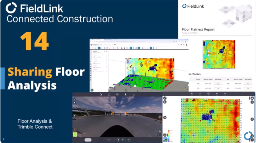Open the user profile icon in Trimble Connect

pos(186,45)
